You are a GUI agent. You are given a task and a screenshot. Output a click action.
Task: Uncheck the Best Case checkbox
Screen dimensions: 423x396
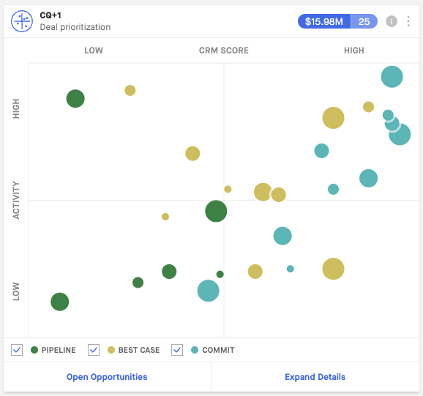point(94,350)
